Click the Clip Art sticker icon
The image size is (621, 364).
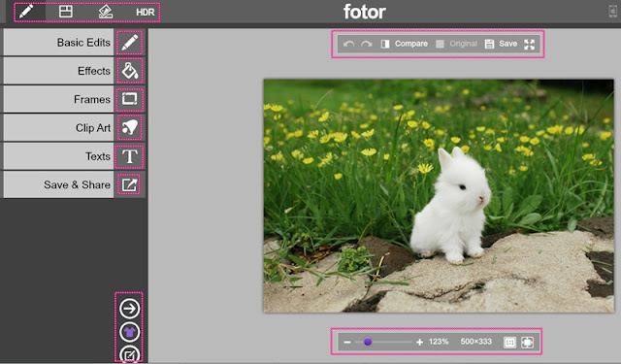129,127
